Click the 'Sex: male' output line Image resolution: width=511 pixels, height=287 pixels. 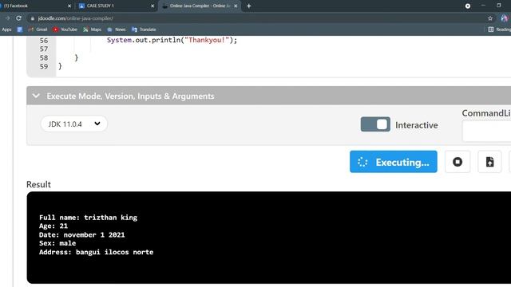(57, 243)
